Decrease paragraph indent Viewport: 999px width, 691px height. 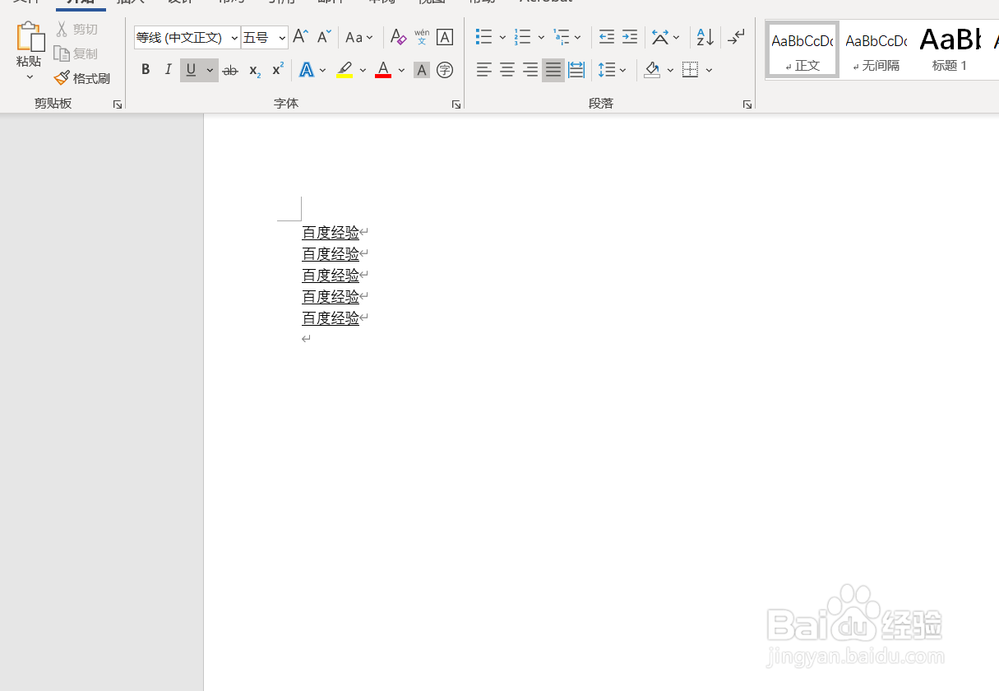pos(607,37)
